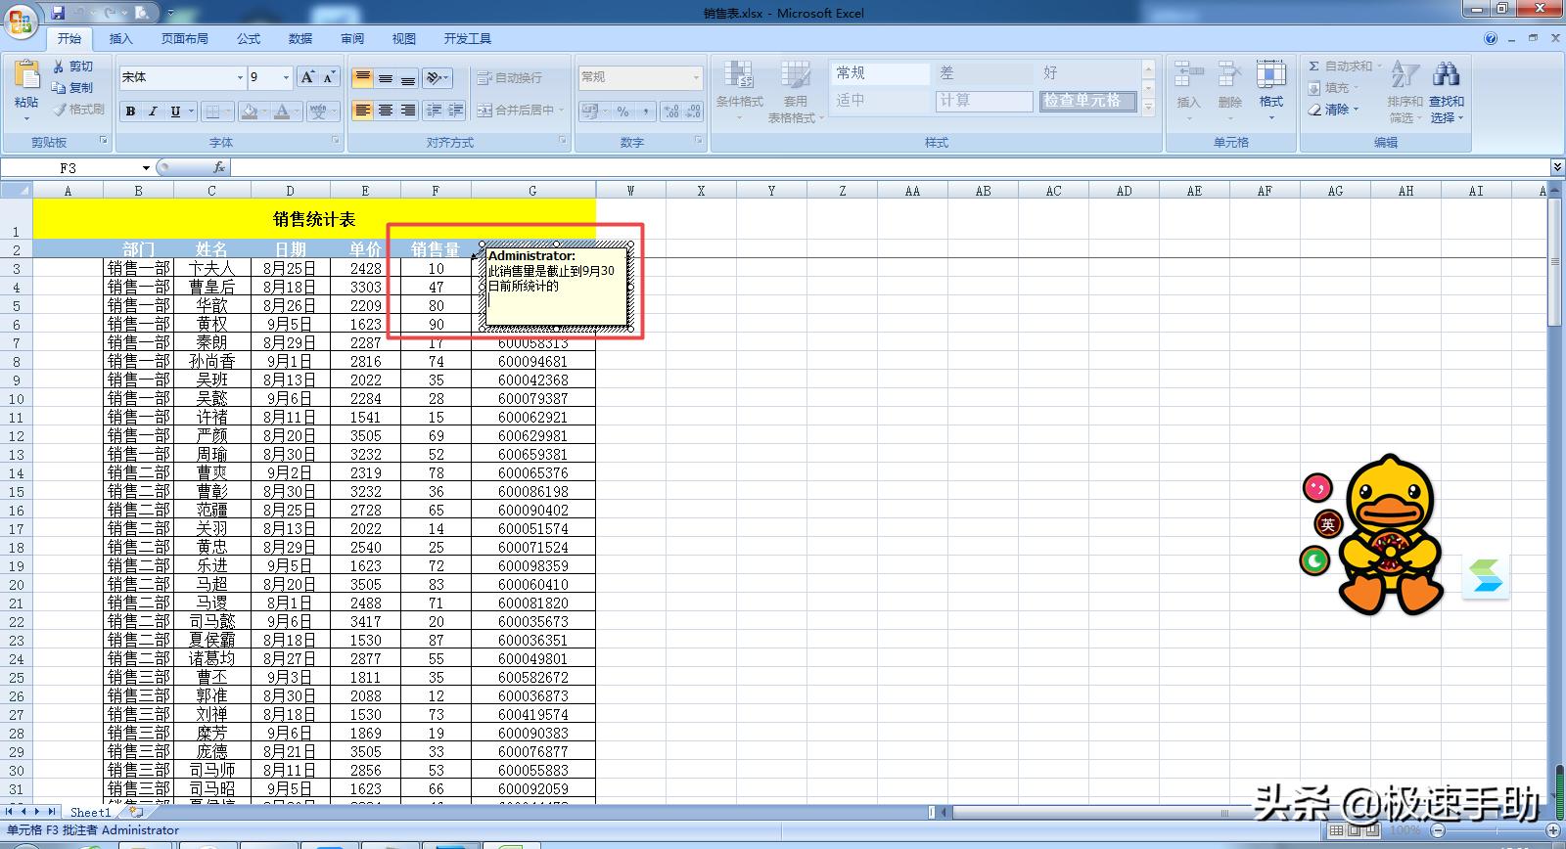Viewport: 1566px width, 849px height.
Task: Open Conditional Formatting (条件格式)
Action: pyautogui.click(x=739, y=91)
